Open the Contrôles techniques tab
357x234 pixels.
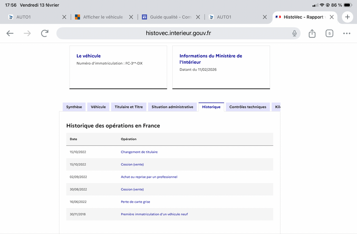click(248, 107)
